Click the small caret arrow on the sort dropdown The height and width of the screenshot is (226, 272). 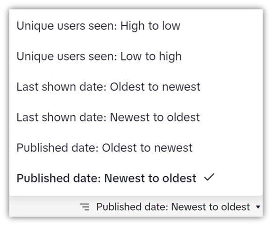click(258, 207)
